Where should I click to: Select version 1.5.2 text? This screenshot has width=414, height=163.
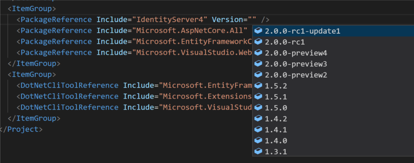(x=276, y=86)
